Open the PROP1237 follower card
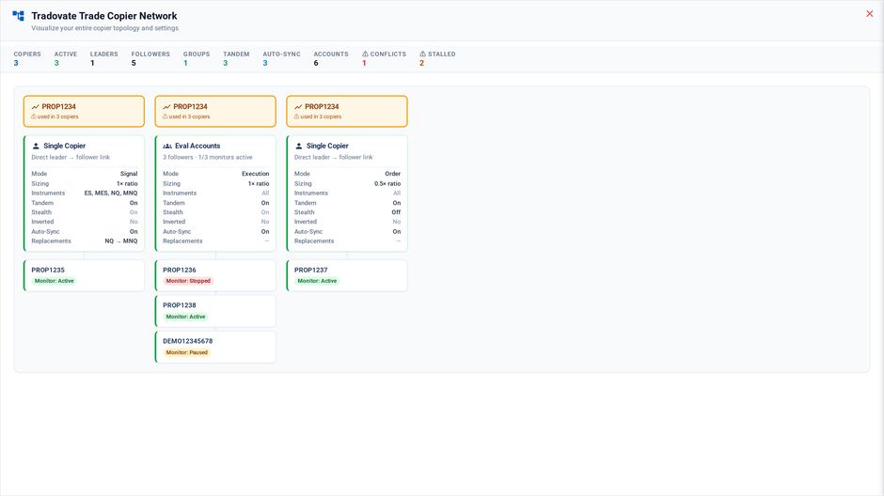 pyautogui.click(x=347, y=275)
